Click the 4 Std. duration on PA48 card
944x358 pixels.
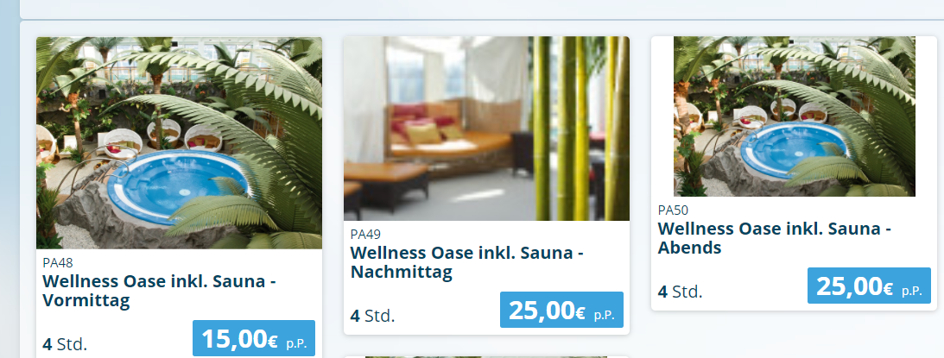coord(65,345)
